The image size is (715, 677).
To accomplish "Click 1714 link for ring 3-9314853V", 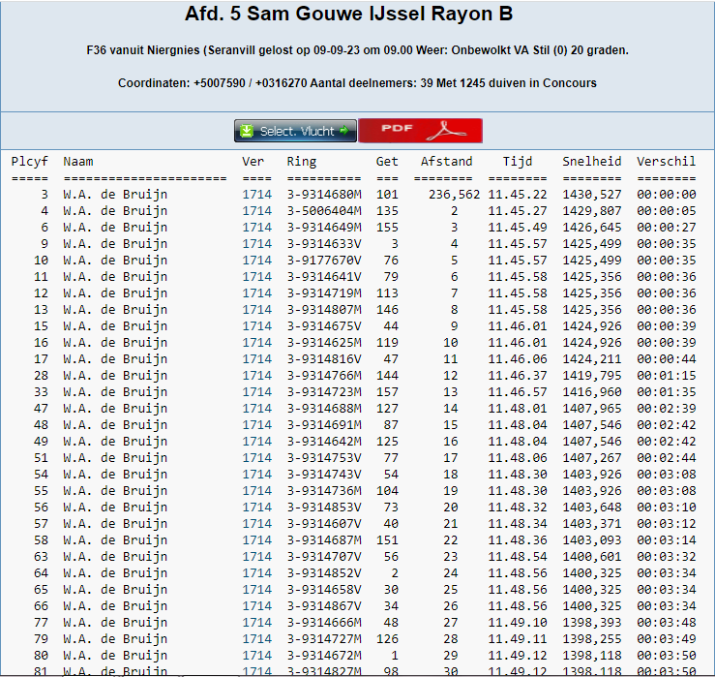I will pyautogui.click(x=256, y=508).
